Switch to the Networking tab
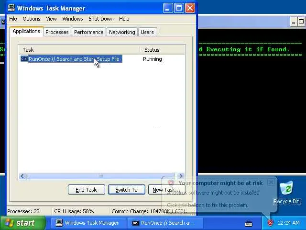Screen dimensions: 306x230 click(122, 32)
